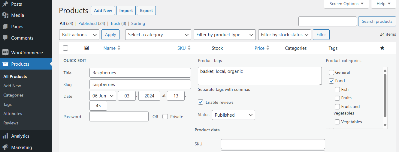Click the Analytics bar chart icon
The height and width of the screenshot is (152, 399).
[x=5, y=136]
